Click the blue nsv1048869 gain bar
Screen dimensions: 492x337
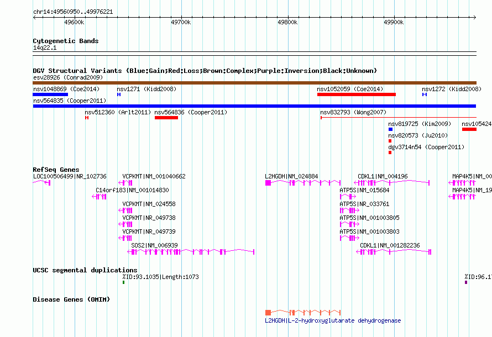coord(50,94)
